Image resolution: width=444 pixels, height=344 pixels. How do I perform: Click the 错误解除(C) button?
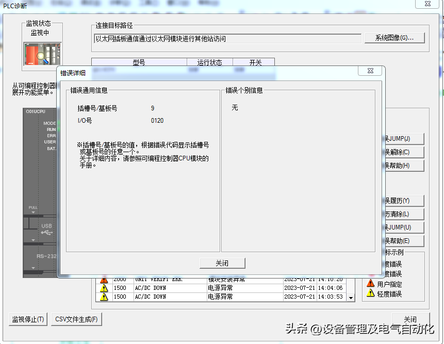[404, 152]
